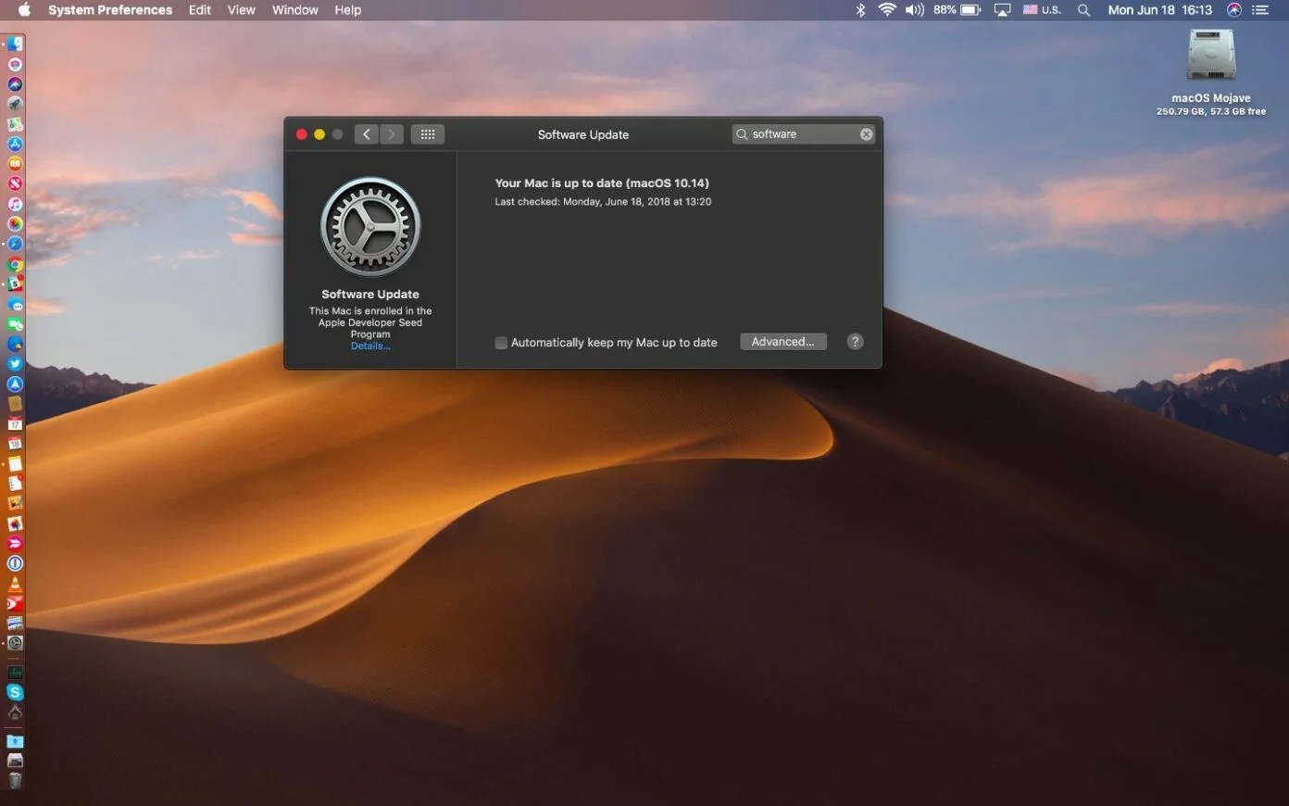Launch VLC from the Dock
Screen dimensions: 1289x806
pos(14,583)
